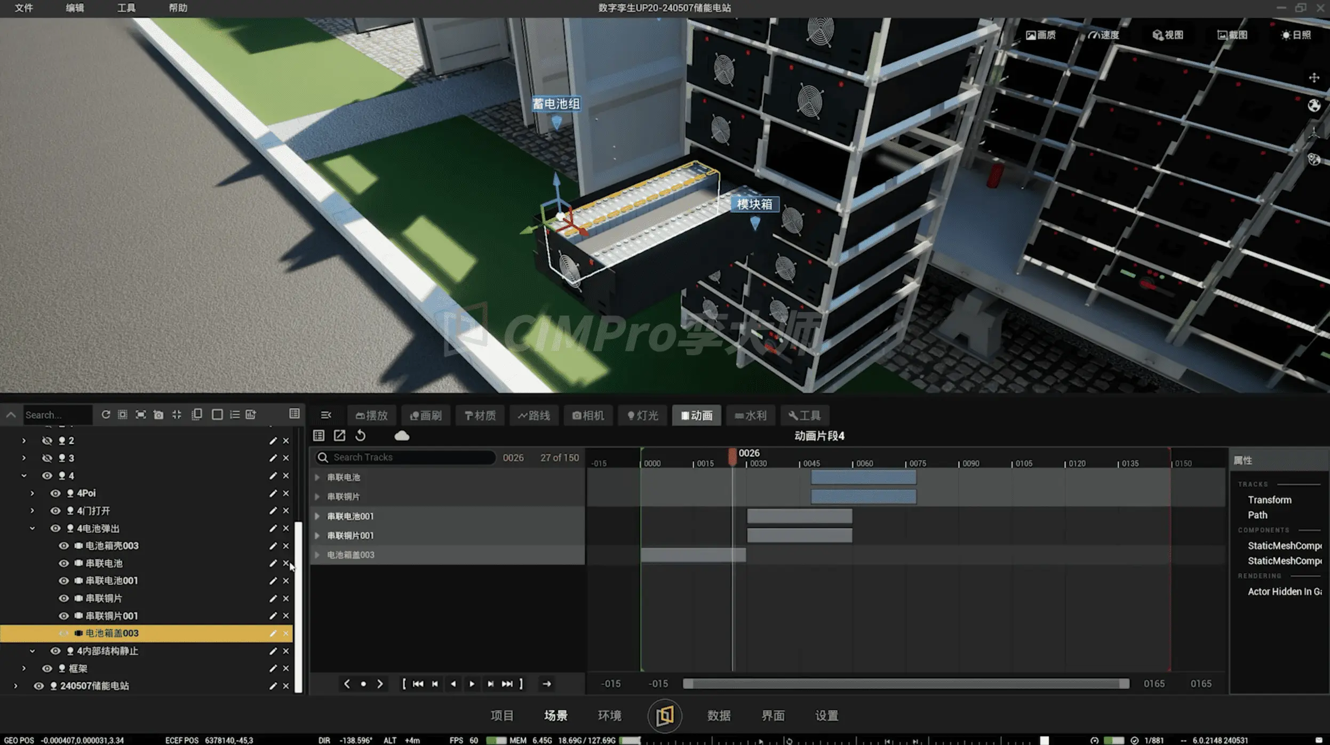Viewport: 1330px width, 745px height.
Task: Click the 日照 sunlight button in viewport
Action: click(x=1296, y=35)
